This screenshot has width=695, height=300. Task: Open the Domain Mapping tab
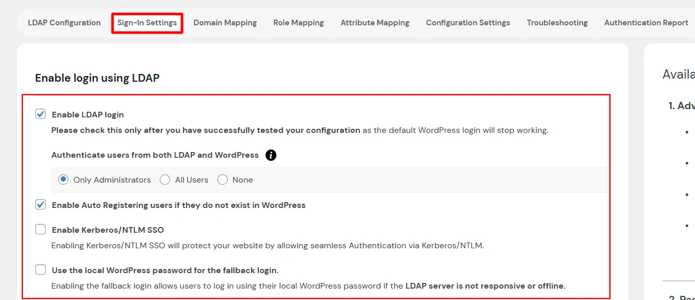(225, 23)
